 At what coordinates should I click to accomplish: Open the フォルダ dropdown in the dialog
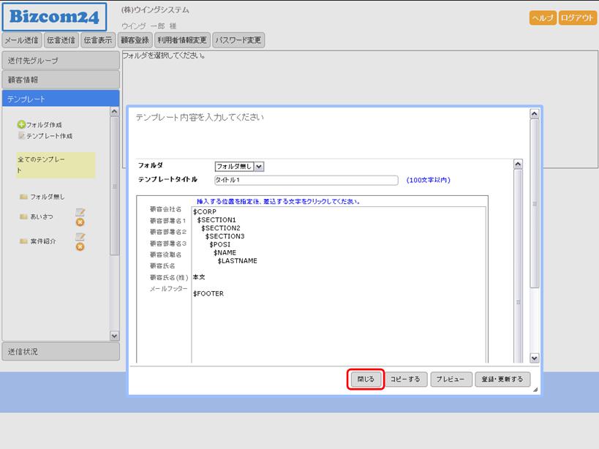click(259, 166)
